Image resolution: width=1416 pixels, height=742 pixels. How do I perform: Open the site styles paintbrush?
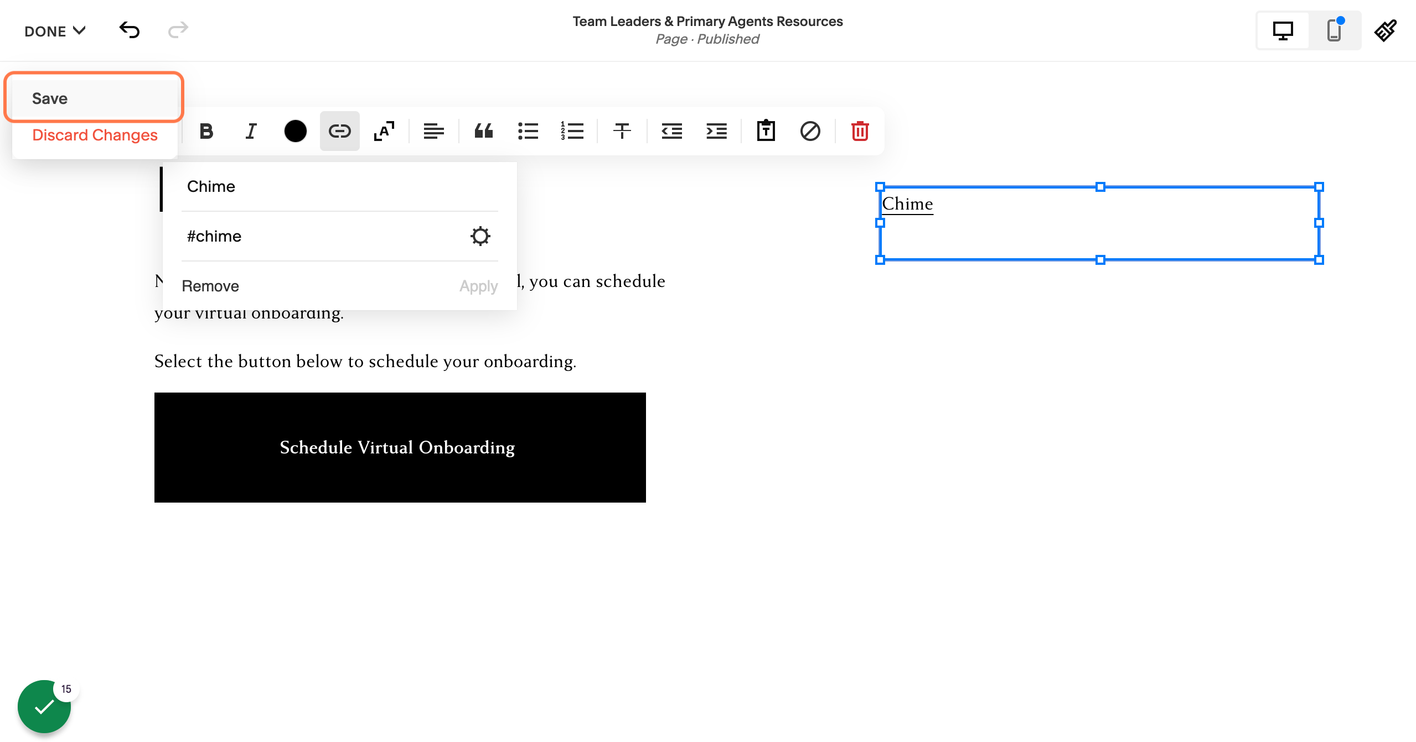pyautogui.click(x=1386, y=30)
